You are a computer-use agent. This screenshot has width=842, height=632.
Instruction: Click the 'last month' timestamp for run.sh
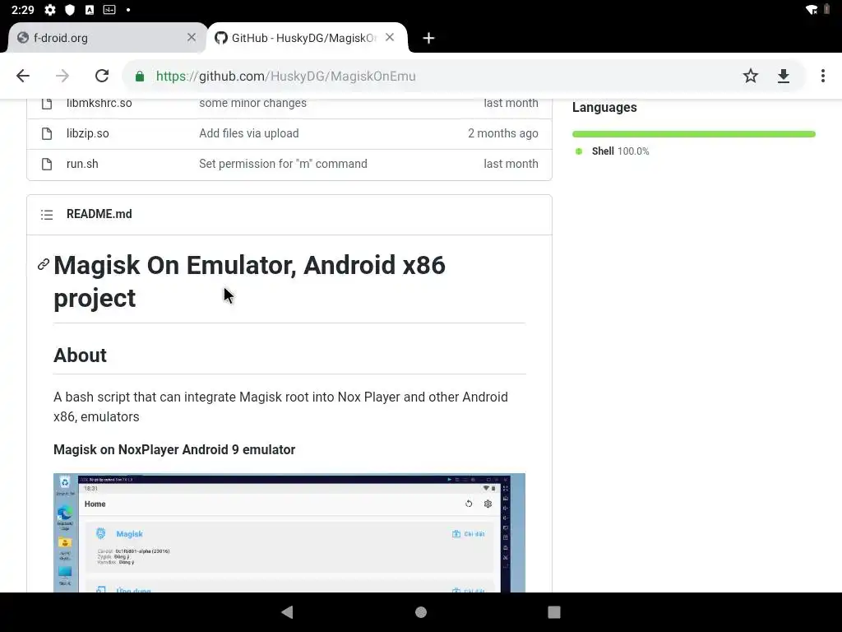511,164
